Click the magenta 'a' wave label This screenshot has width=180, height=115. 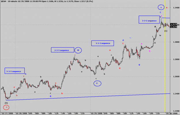click(141, 44)
